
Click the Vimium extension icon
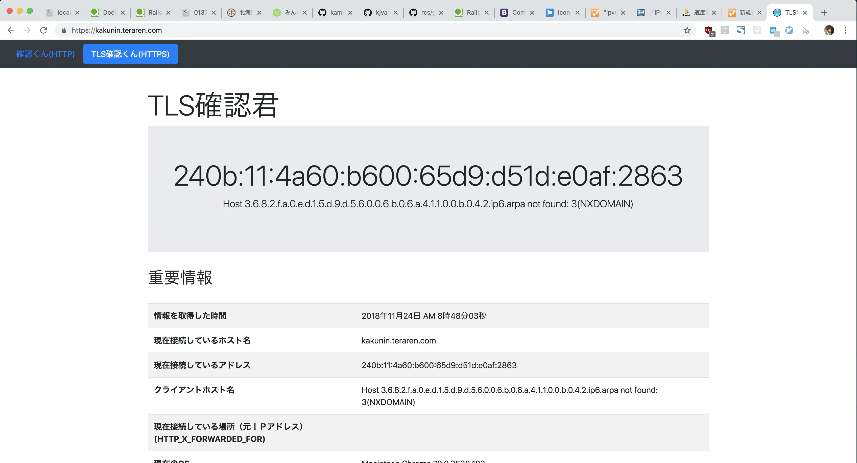pos(789,31)
